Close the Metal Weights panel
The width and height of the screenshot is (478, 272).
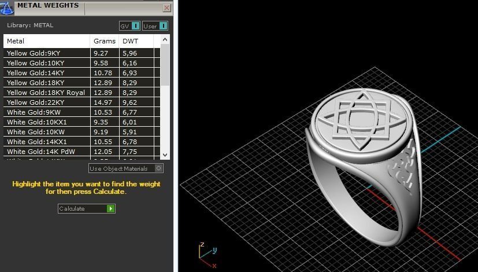[x=167, y=8]
